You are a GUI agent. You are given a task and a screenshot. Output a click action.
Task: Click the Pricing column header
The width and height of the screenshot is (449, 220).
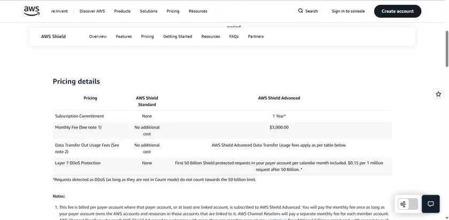point(90,98)
